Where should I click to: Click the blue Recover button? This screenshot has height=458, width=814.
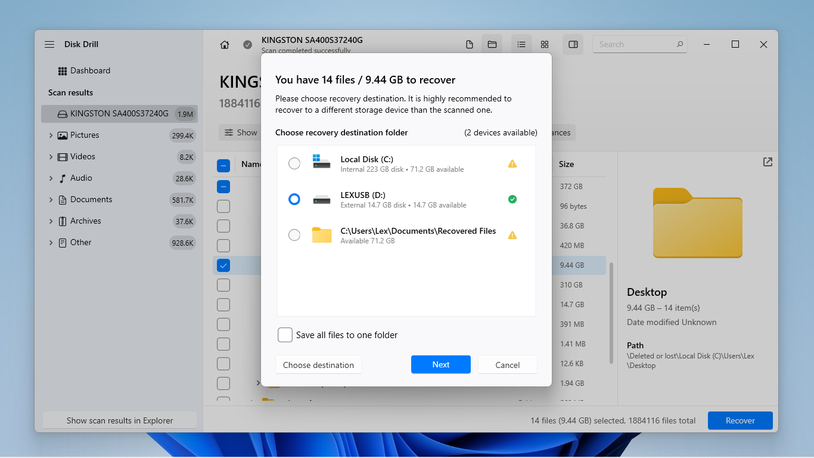(x=740, y=420)
